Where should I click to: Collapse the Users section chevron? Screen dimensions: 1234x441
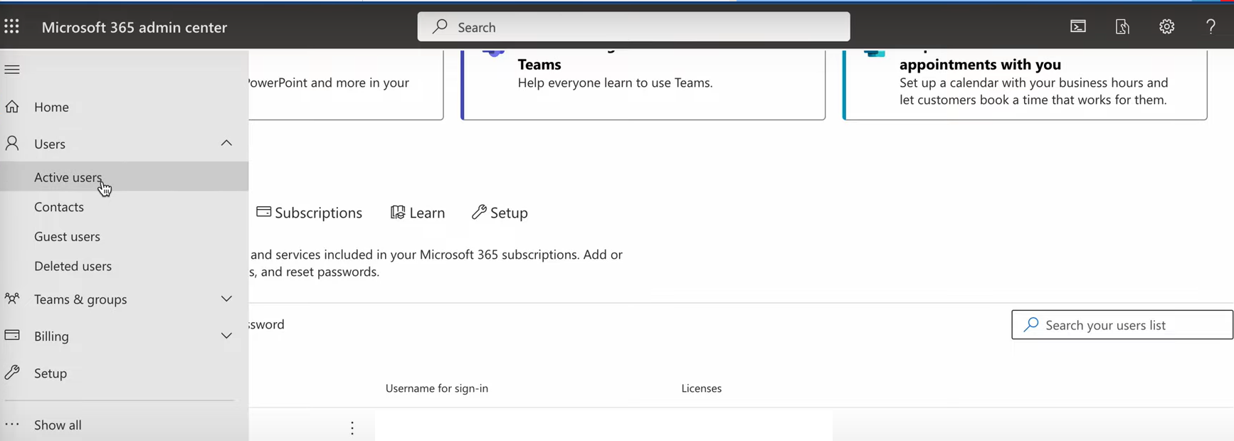click(226, 144)
